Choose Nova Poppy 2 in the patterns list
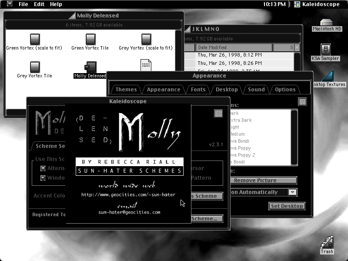This screenshot has height=261, width=348. tap(243, 155)
